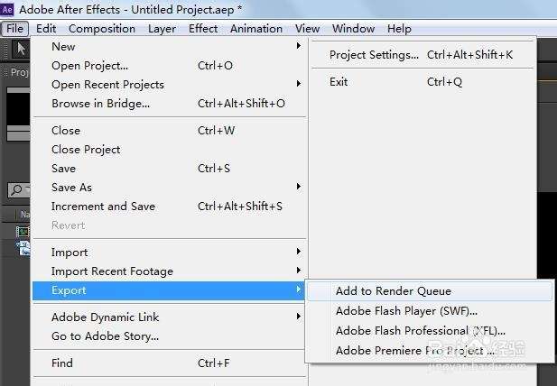The width and height of the screenshot is (557, 386).
Task: Choose Add to Render Queue
Action: pyautogui.click(x=393, y=291)
